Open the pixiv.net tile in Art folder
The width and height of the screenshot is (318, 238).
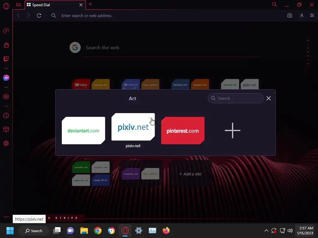pyautogui.click(x=133, y=127)
